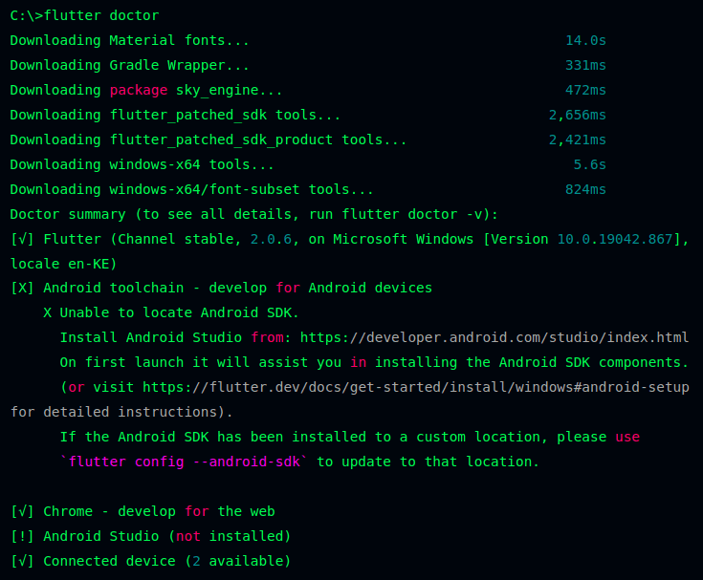Click the 5.6s windows-x64 tools time
The height and width of the screenshot is (580, 703).
589,164
